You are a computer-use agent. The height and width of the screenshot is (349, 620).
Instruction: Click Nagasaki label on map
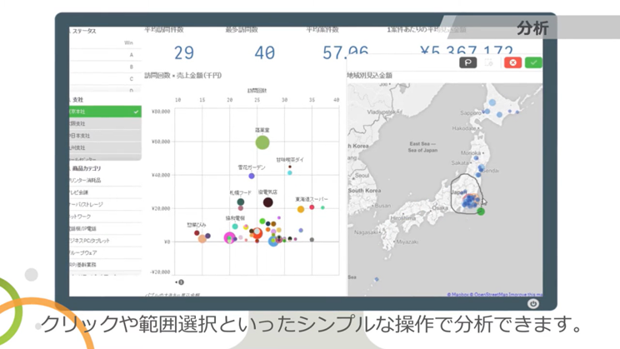pos(366,232)
